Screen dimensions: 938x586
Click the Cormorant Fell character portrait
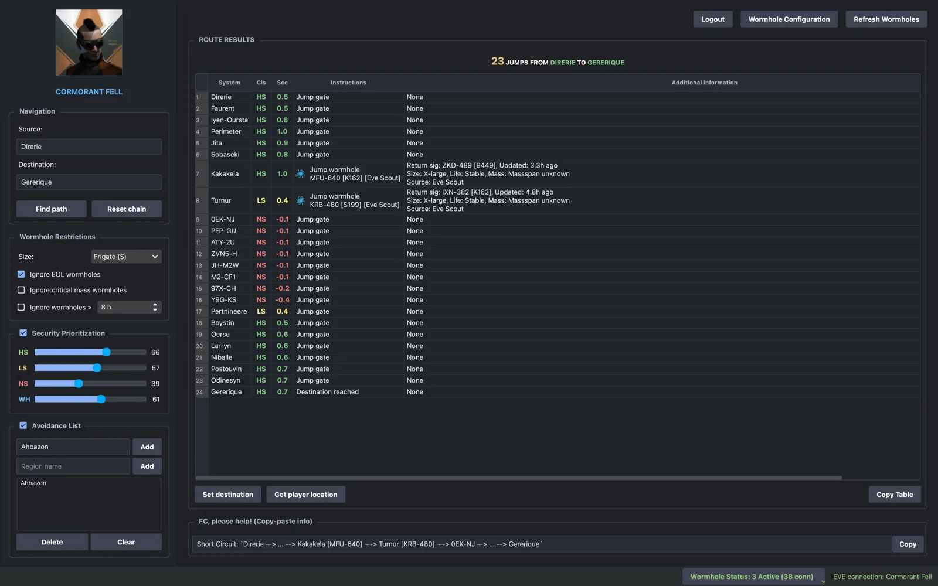89,42
